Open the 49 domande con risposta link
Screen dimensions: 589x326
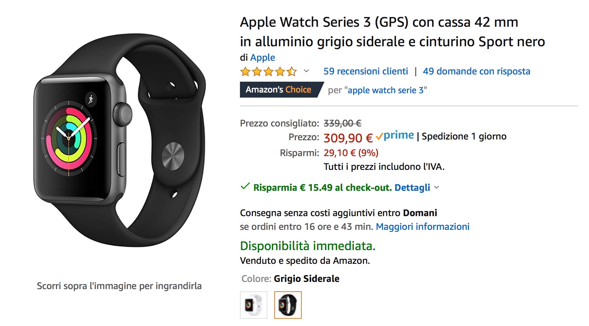pyautogui.click(x=476, y=71)
